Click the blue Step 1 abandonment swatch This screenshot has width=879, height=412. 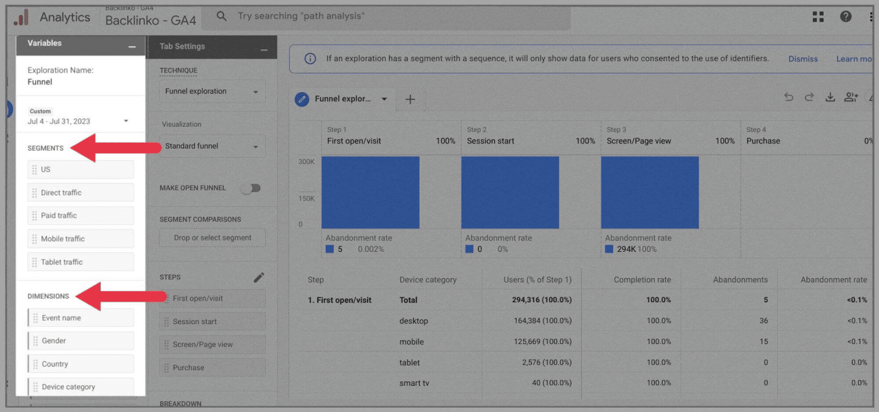(x=330, y=249)
